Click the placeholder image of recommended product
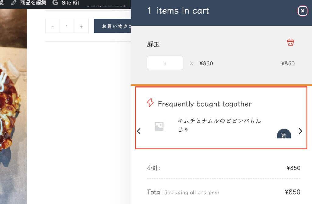 [159, 126]
